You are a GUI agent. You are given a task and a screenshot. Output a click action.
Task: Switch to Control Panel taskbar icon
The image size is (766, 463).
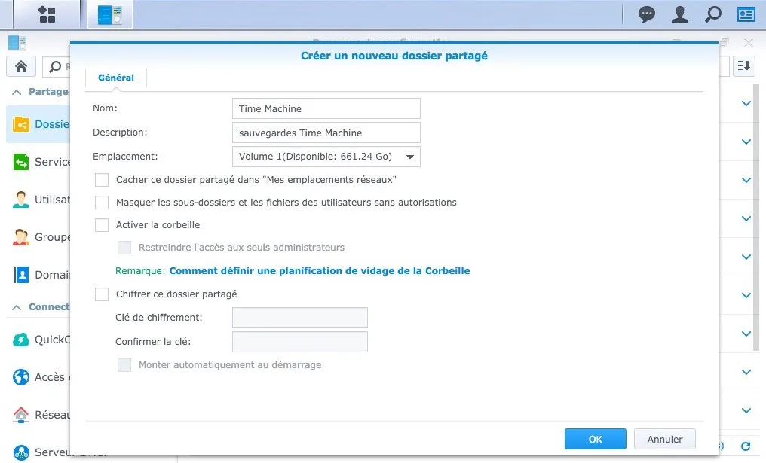coord(110,14)
